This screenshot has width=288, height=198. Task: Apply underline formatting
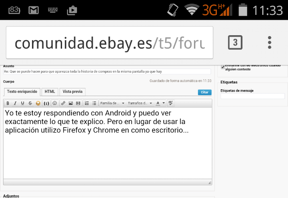click(22, 103)
